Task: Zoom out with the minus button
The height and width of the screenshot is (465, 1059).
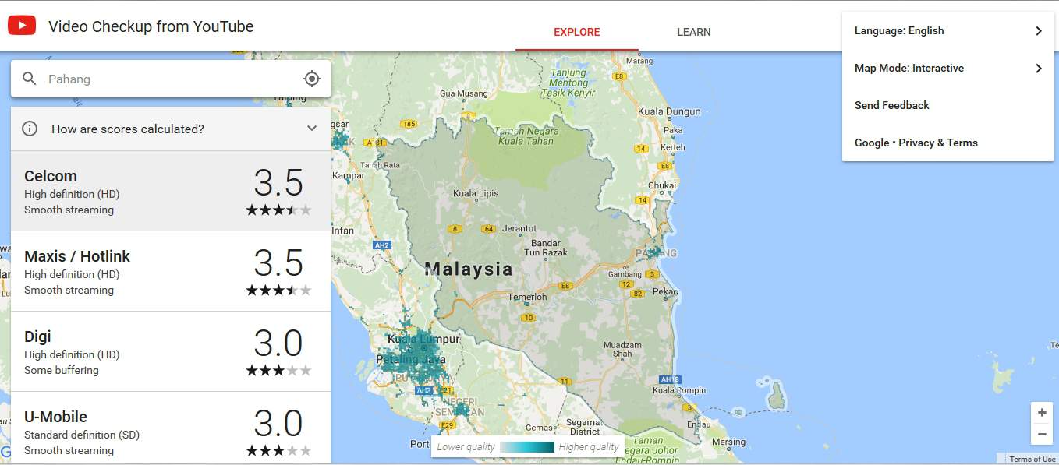Action: [1042, 434]
